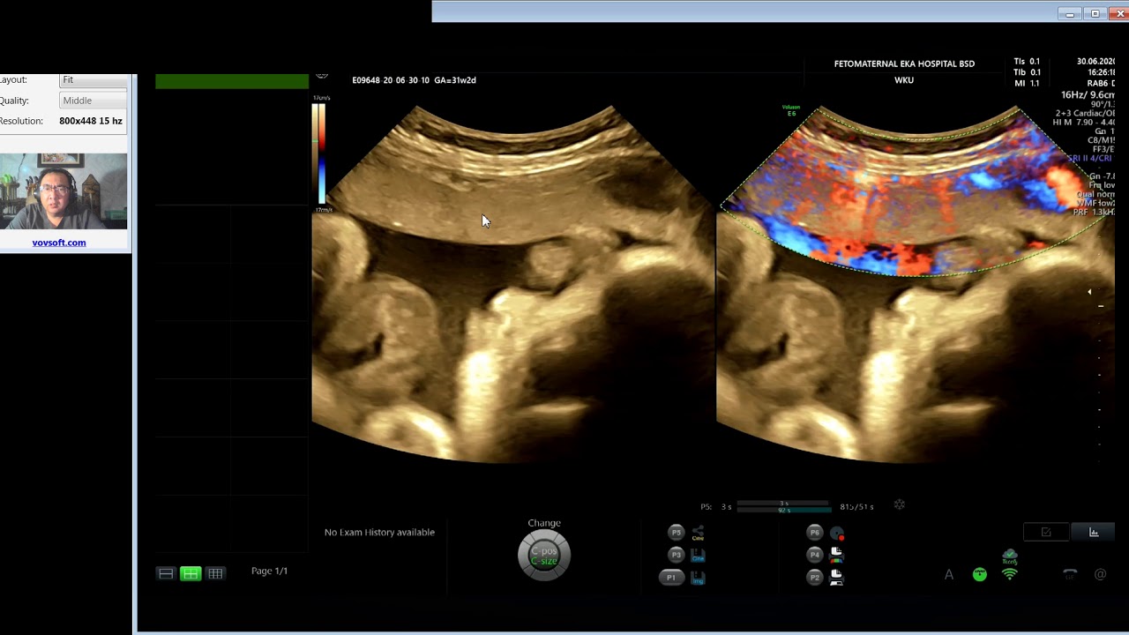Click the 'FETOMATERNAL EKA HOSPITAL BSD' header text
Viewport: 1129px width, 635px height.
point(904,63)
